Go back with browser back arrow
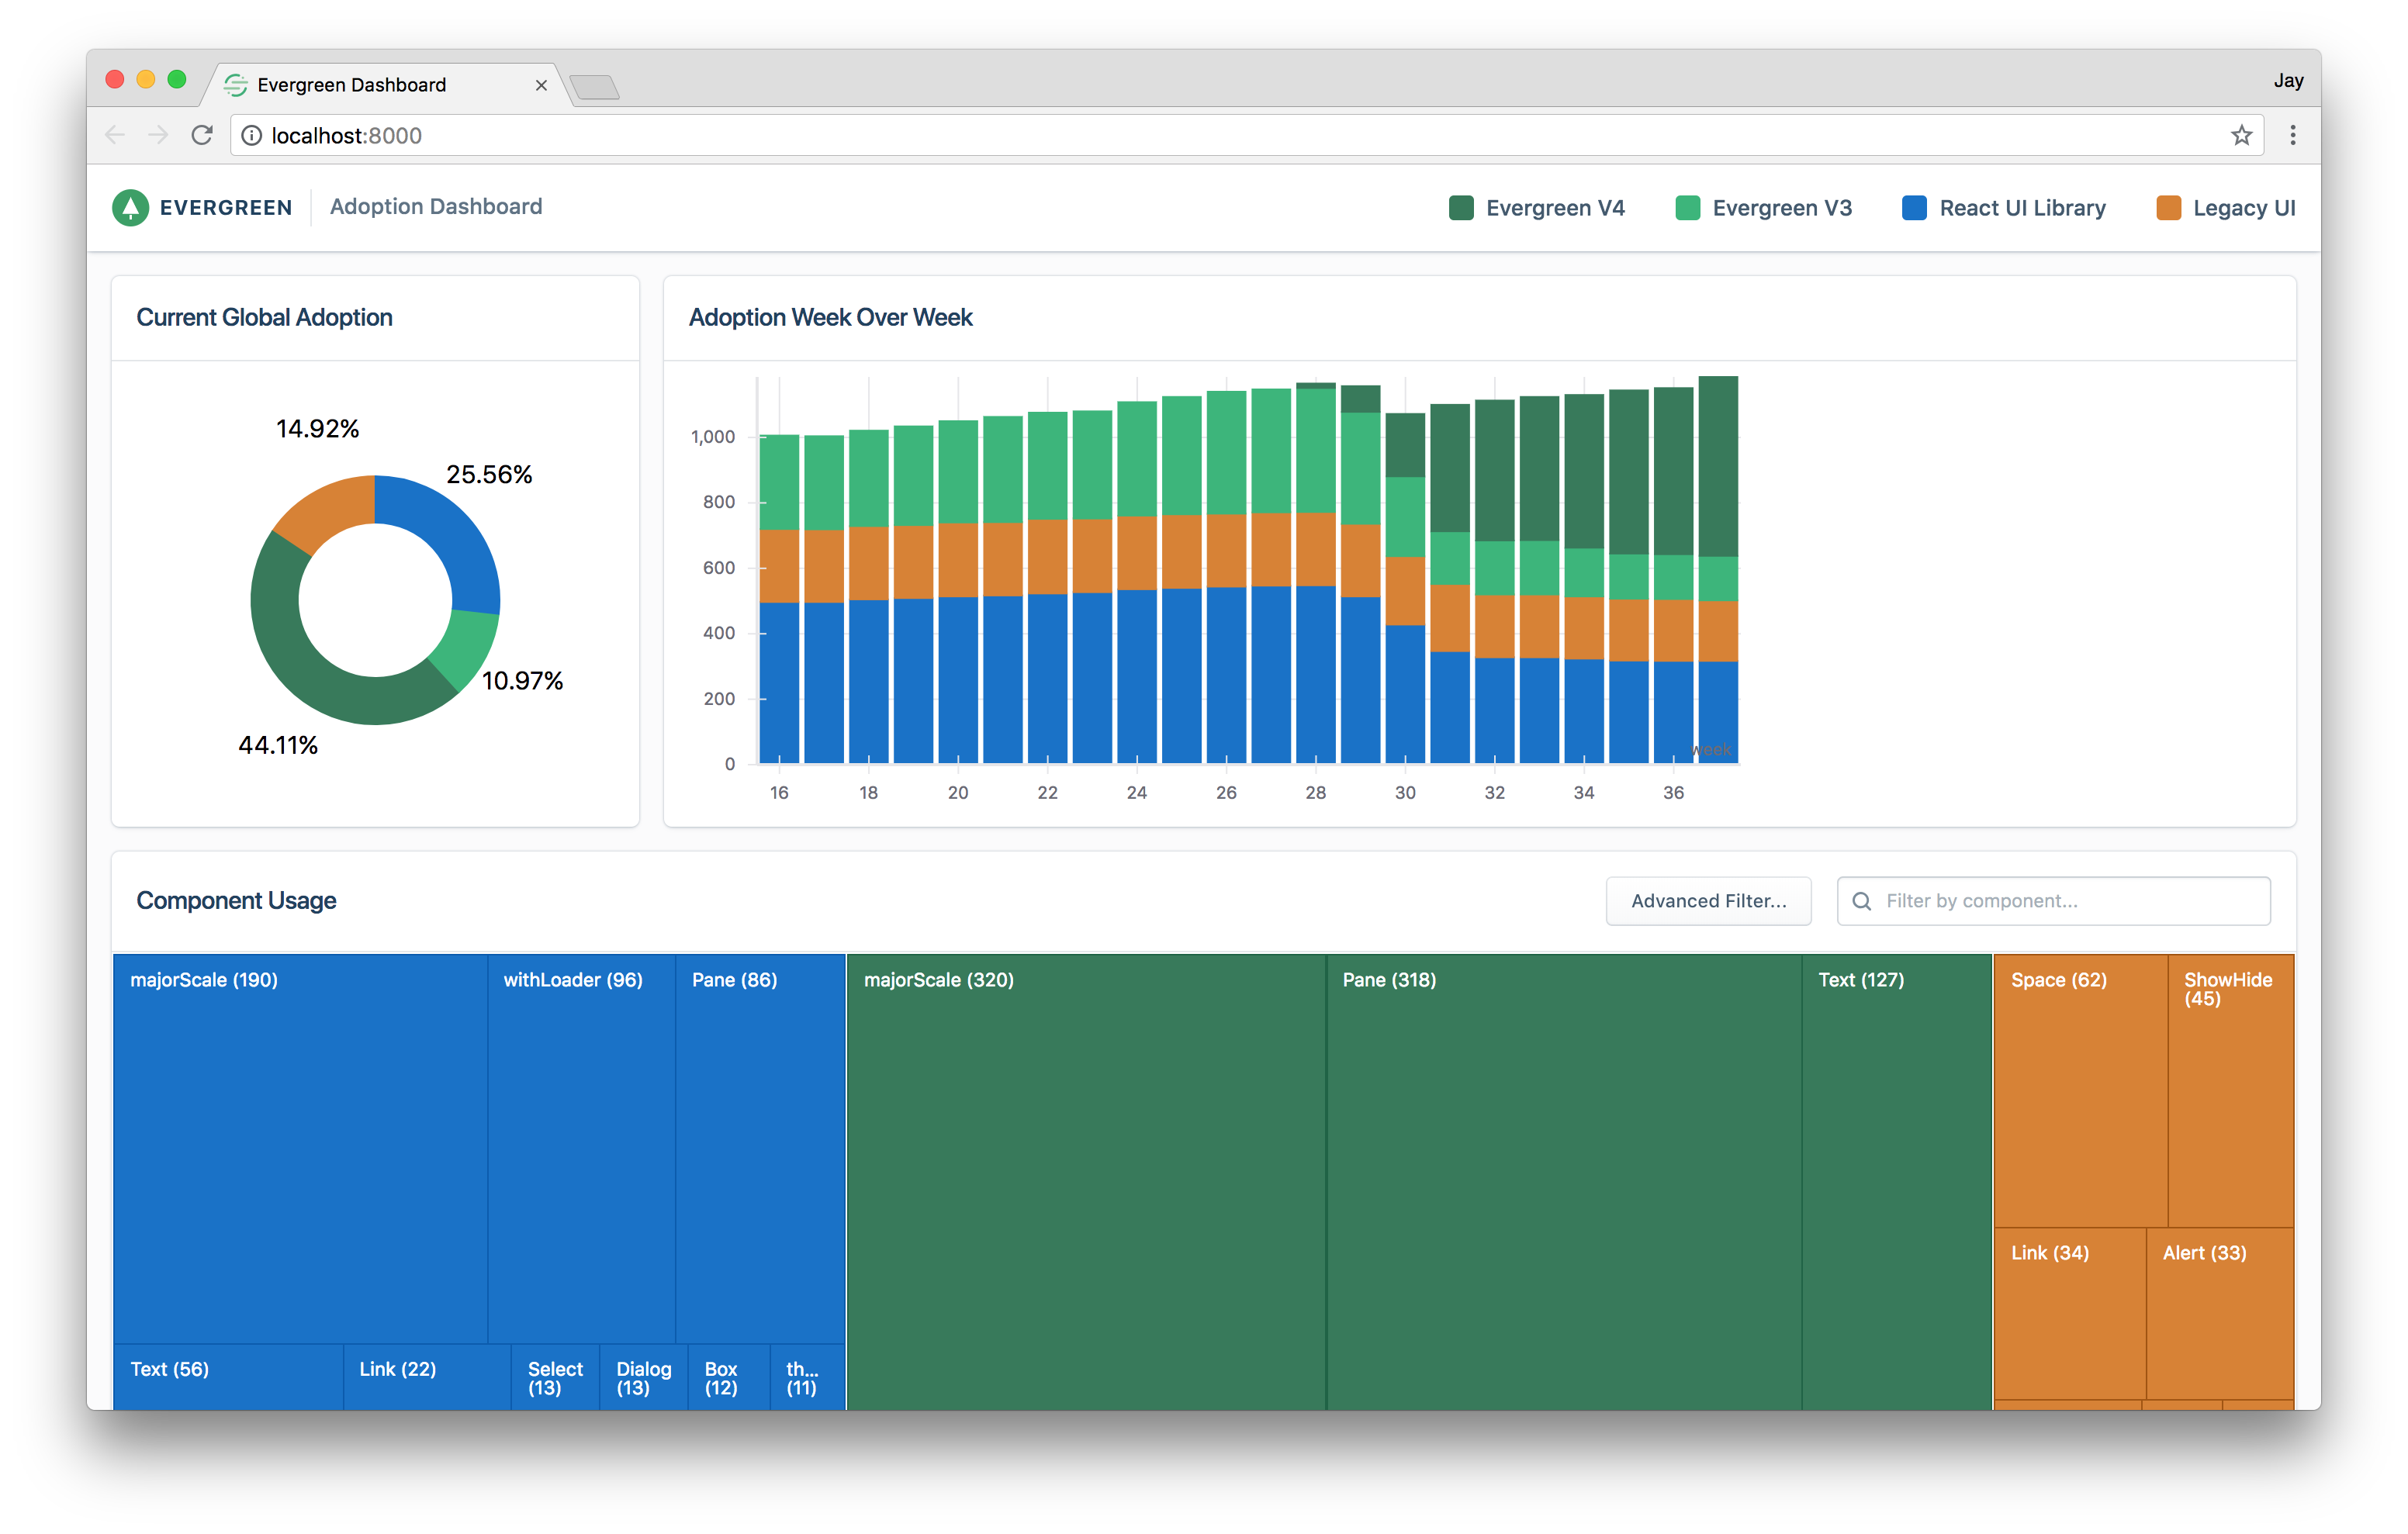 (115, 135)
